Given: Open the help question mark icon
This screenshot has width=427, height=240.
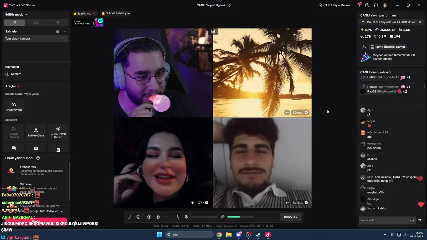Looking at the screenshot, I should pos(367,5).
